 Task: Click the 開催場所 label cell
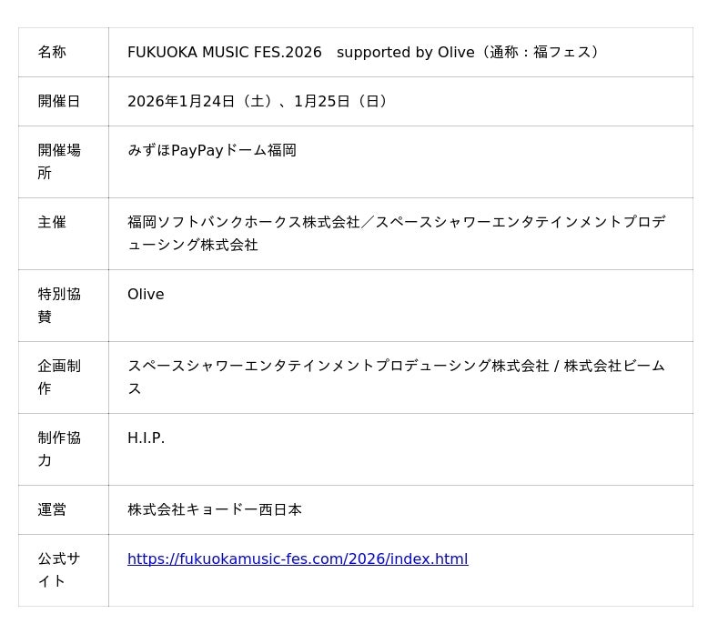[59, 161]
